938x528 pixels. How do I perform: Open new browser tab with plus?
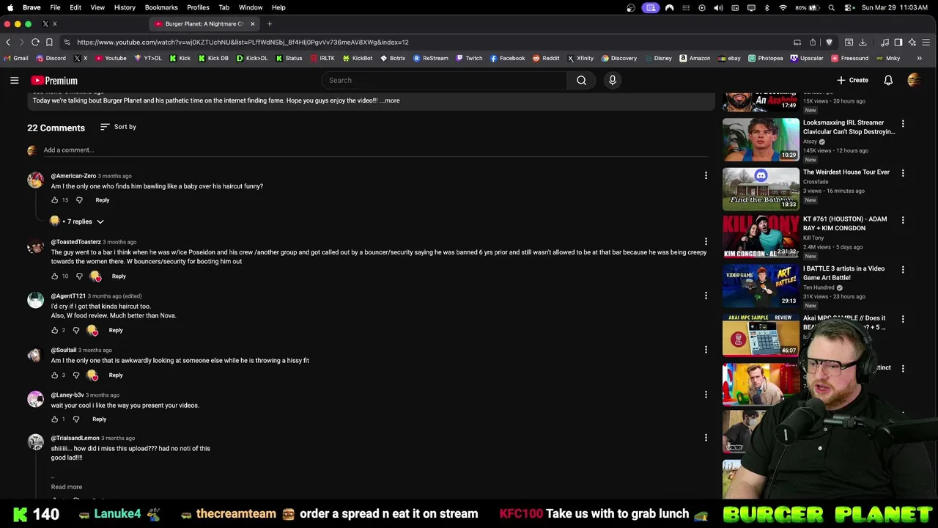tap(269, 23)
